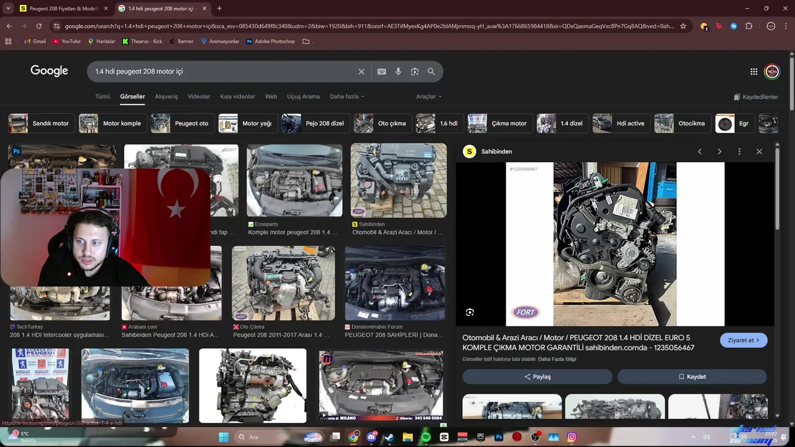
Task: Start a voice search with the microphone
Action: tap(398, 71)
